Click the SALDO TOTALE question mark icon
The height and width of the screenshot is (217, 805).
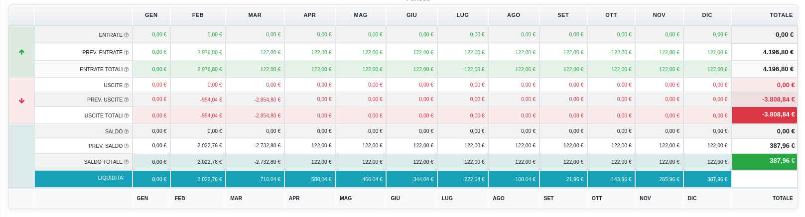pos(127,162)
